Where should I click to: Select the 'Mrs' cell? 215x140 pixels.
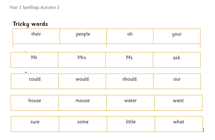(82, 58)
